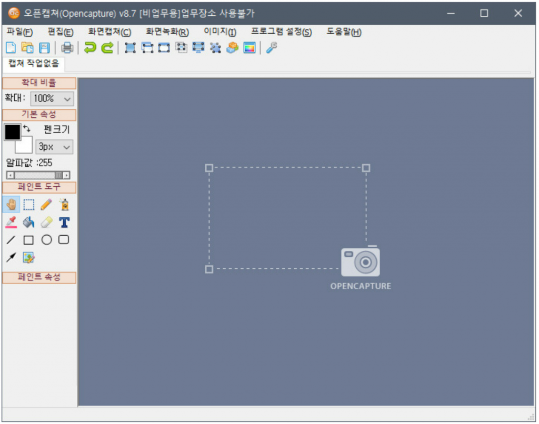Click the window resize grip corner
Image resolution: width=539 pixels, height=424 pixels.
[531, 417]
